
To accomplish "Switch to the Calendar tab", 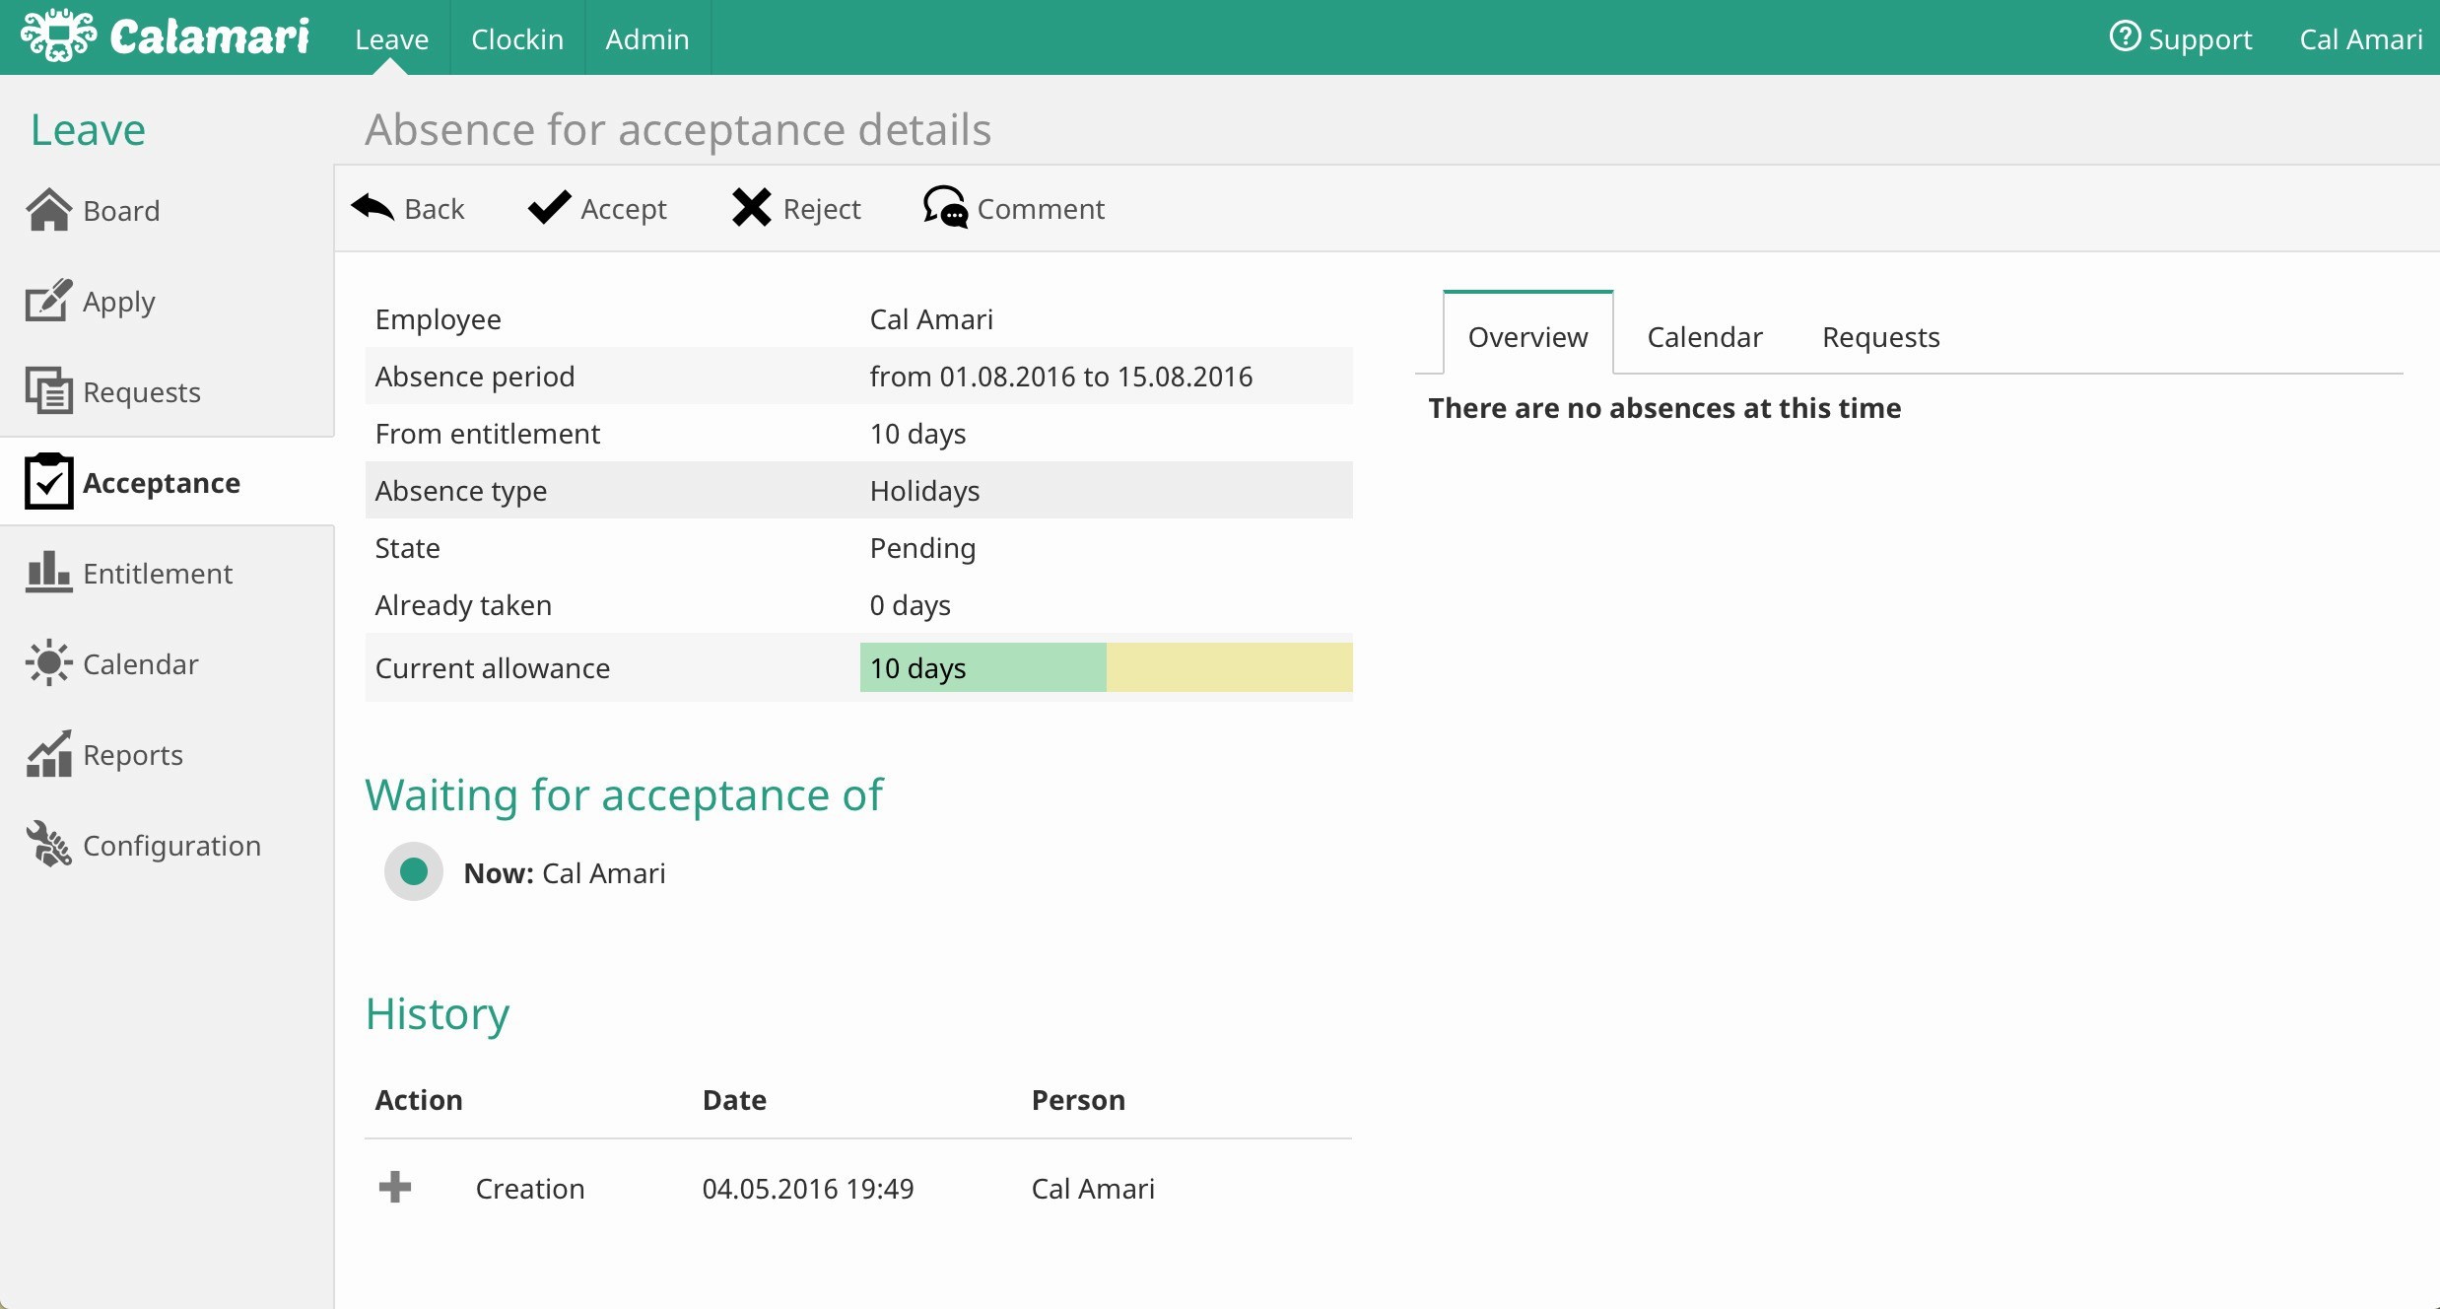I will coord(1704,337).
